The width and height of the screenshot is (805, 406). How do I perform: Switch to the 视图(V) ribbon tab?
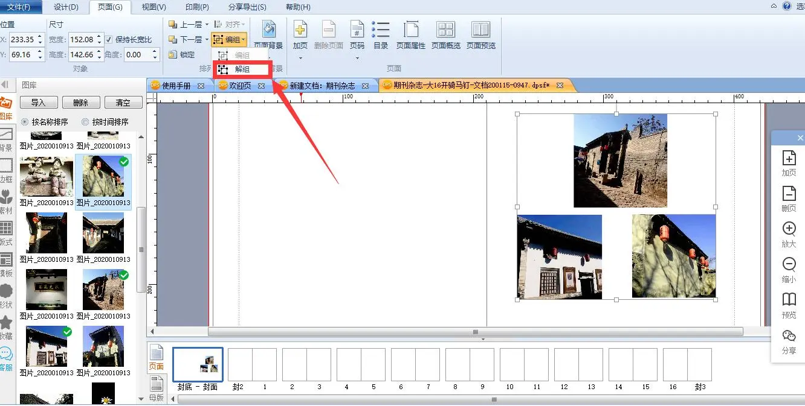[x=154, y=7]
